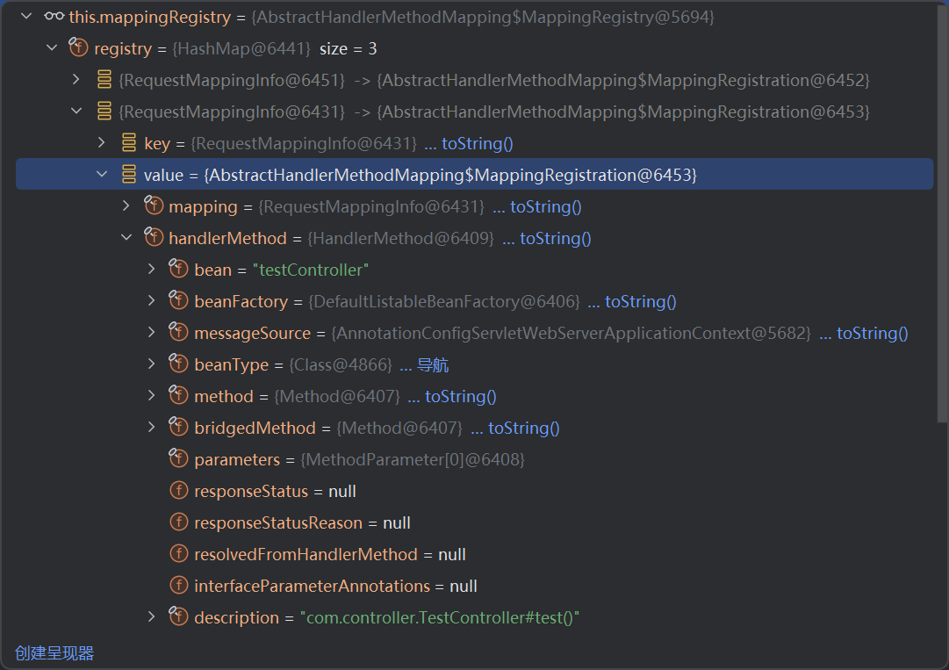
Task: Click the 创建呈现器 link at bottom
Action: pos(54,652)
